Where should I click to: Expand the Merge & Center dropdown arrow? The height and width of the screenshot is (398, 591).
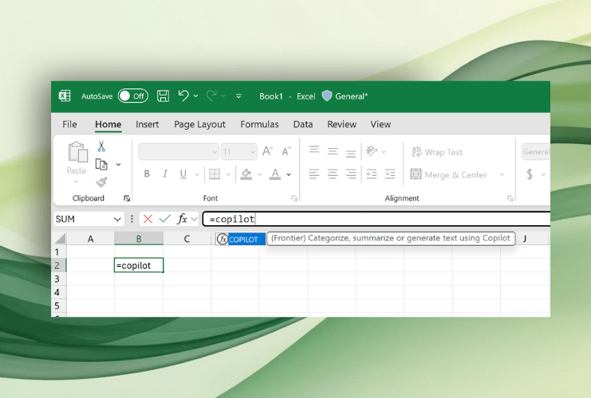[502, 174]
